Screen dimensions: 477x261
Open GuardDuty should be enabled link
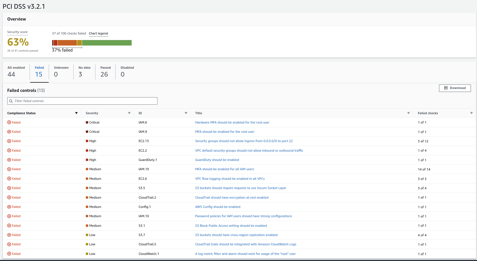[x=217, y=160]
